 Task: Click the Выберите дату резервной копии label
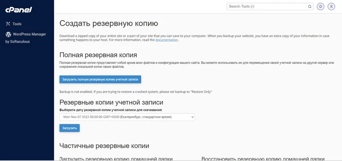(x=111, y=110)
